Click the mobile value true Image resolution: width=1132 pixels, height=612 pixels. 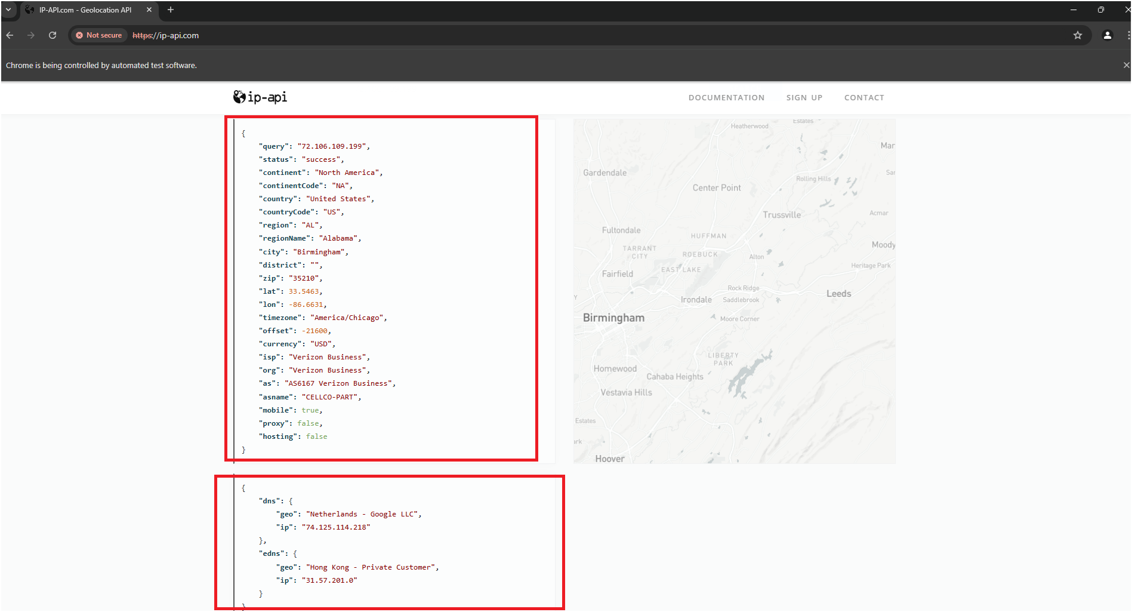pyautogui.click(x=310, y=410)
